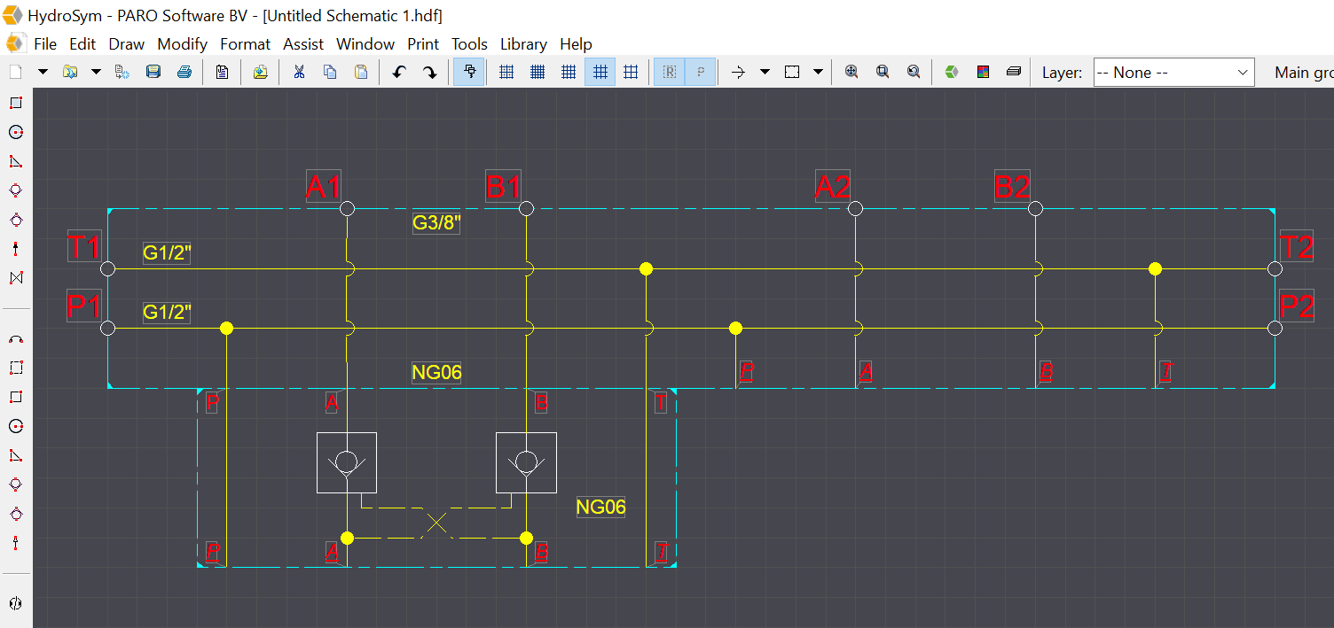1334x628 pixels.
Task: Select the T1 port label
Action: pos(85,246)
